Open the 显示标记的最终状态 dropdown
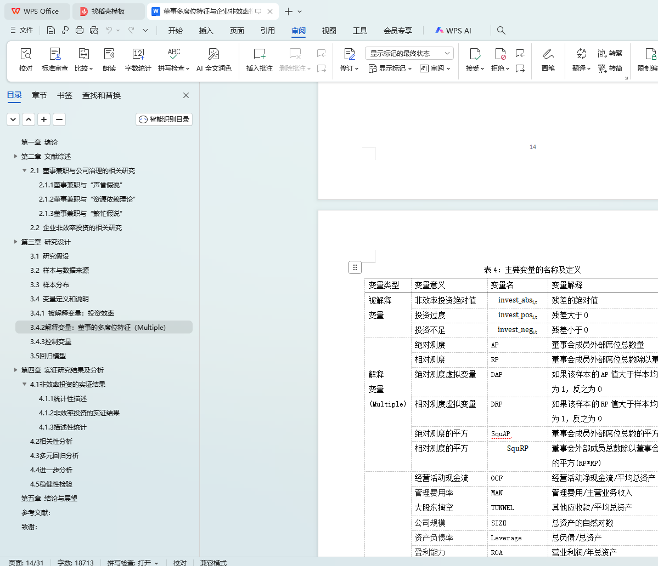 coord(409,53)
